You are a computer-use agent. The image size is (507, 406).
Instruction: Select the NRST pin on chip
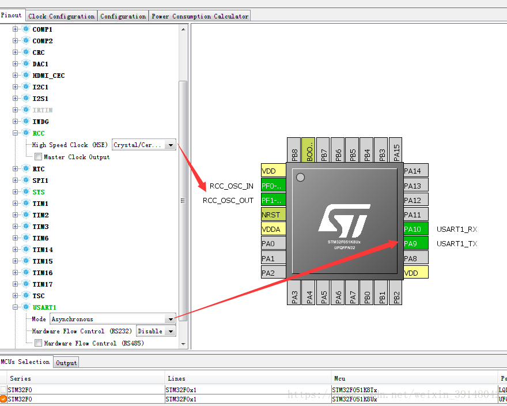[274, 215]
